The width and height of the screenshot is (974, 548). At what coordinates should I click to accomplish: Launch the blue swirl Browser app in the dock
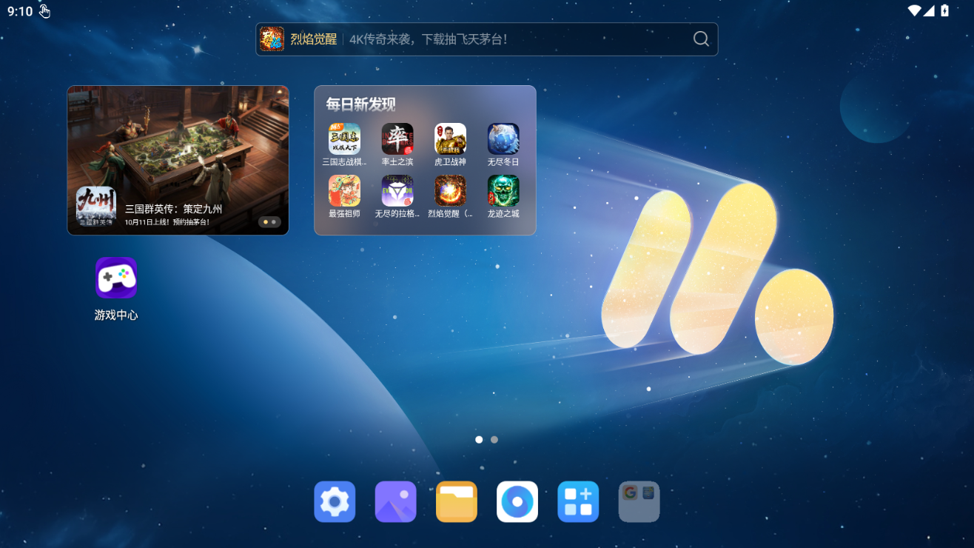pyautogui.click(x=517, y=502)
